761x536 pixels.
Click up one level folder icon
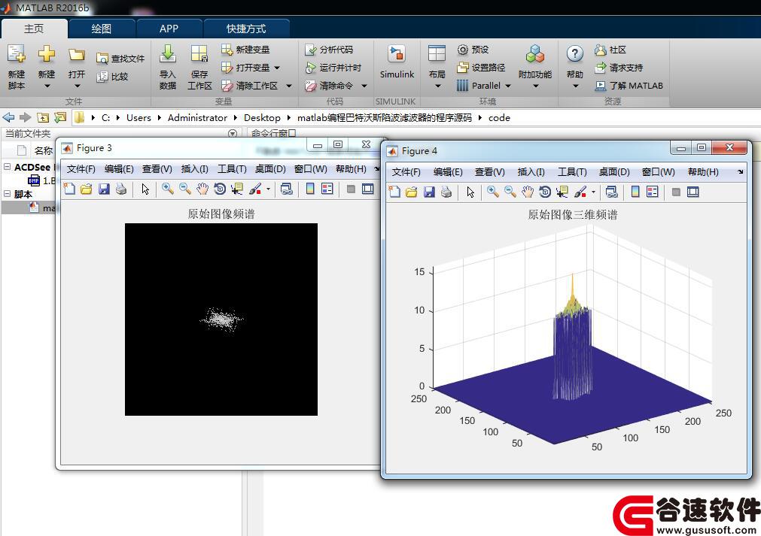click(43, 117)
